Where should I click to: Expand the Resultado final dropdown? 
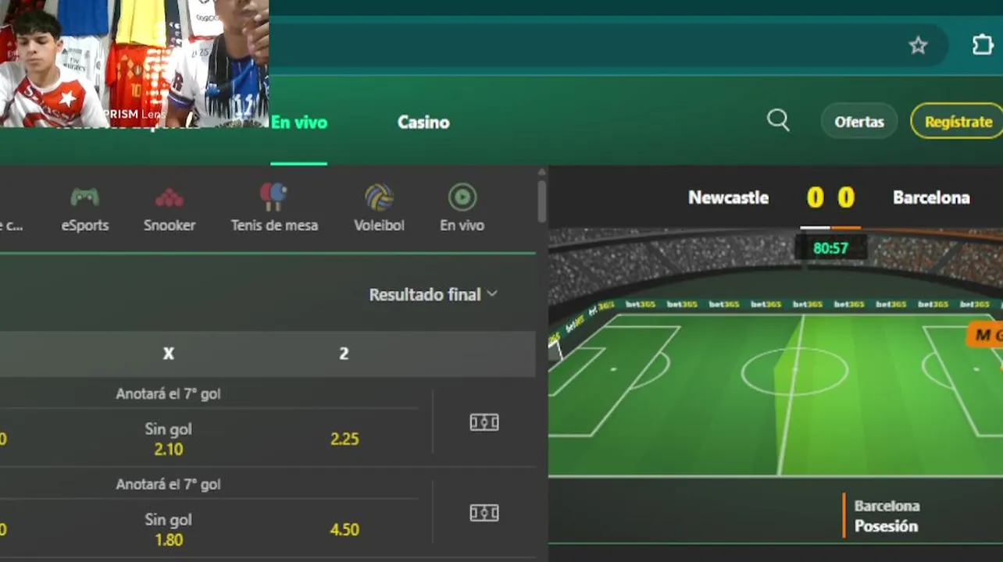tap(434, 294)
